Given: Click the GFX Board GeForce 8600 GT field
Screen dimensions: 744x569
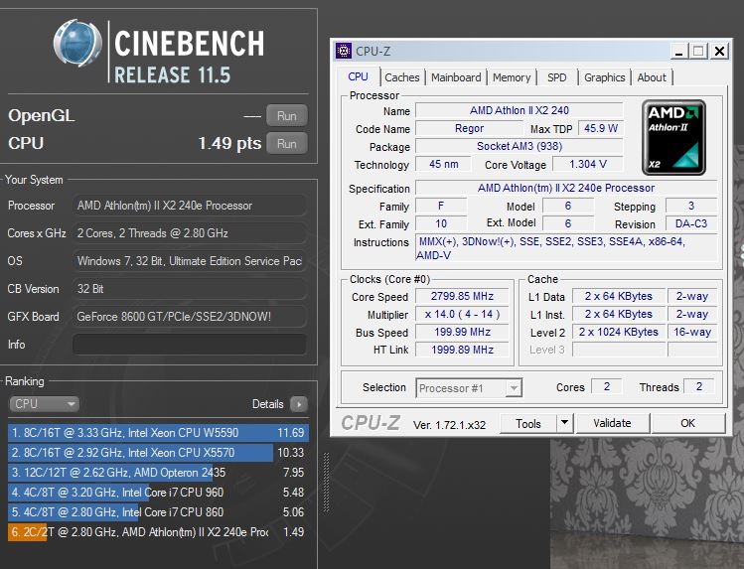Looking at the screenshot, I should click(190, 316).
